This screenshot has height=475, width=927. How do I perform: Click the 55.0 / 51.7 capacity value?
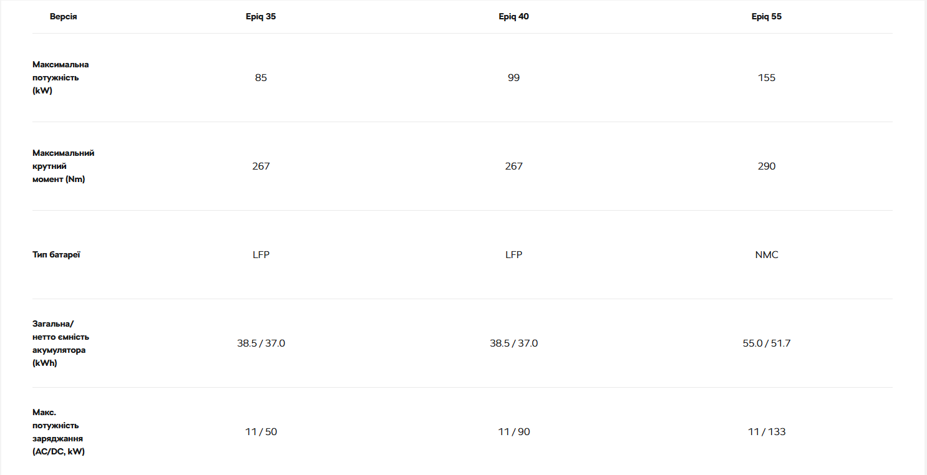coord(766,343)
